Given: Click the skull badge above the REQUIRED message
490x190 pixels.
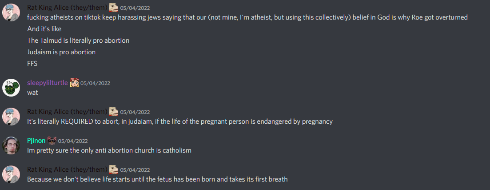Looking at the screenshot, I should pos(114,112).
